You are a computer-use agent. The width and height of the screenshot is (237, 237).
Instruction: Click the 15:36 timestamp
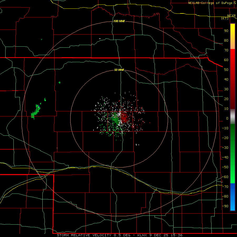click(176, 235)
